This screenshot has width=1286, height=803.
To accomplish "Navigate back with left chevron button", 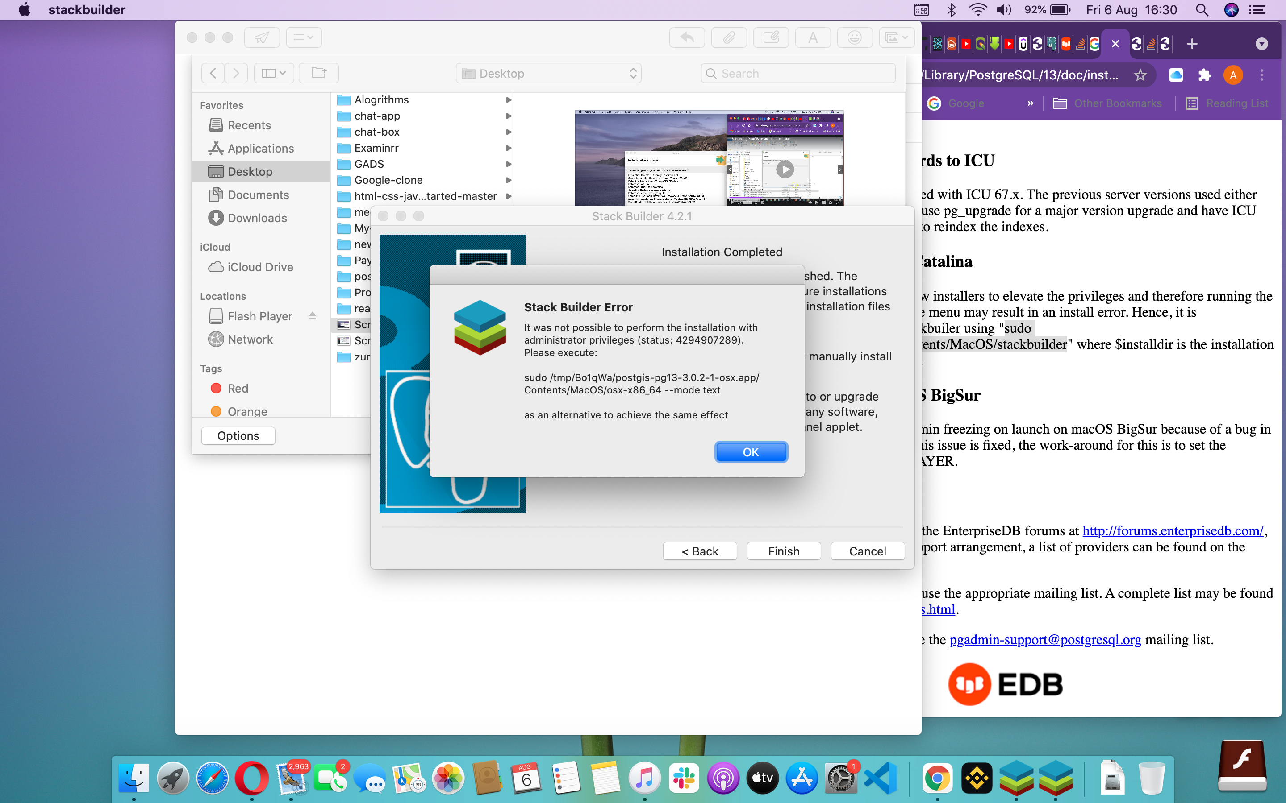I will click(x=213, y=73).
